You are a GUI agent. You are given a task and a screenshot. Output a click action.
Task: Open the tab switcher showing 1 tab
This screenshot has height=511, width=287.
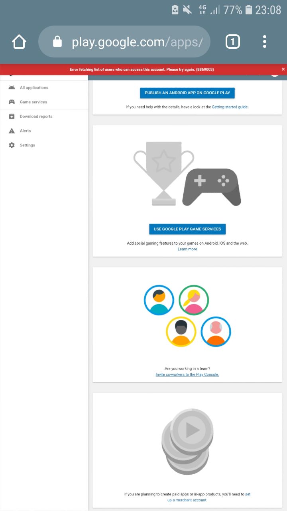(x=233, y=42)
